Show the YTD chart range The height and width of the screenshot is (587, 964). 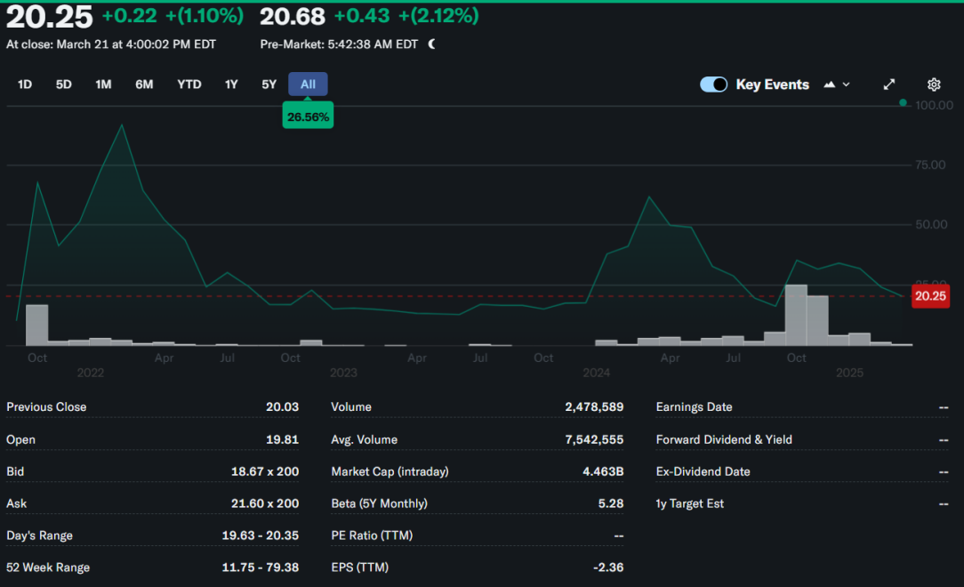pyautogui.click(x=189, y=84)
